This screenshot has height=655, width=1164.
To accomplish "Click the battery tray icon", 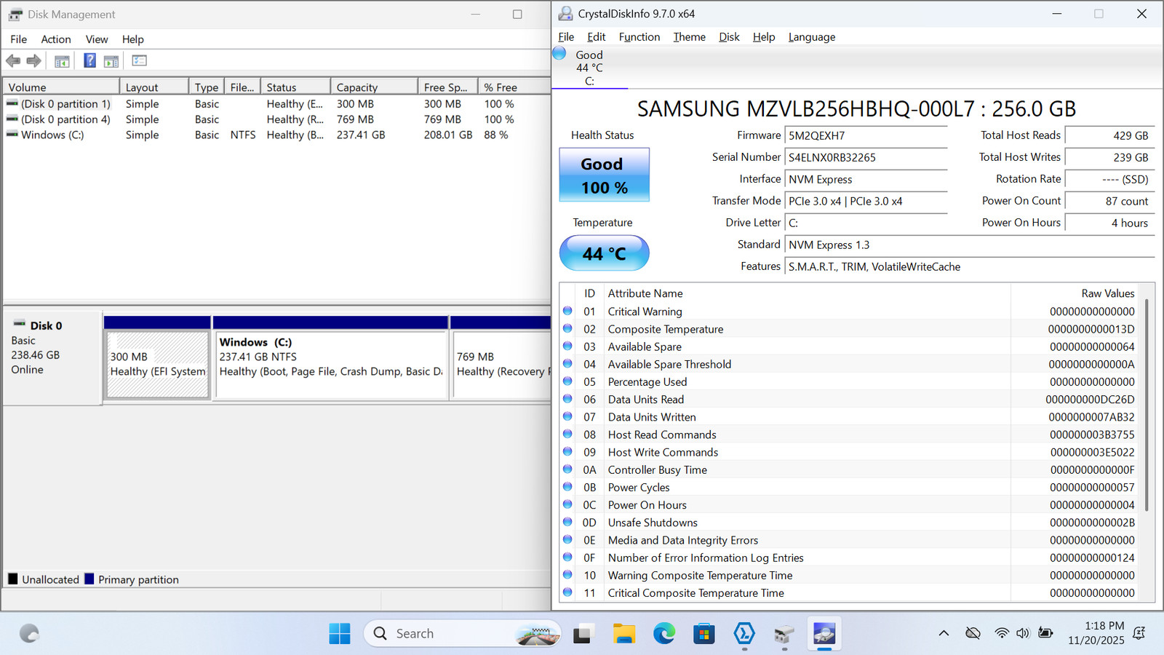I will coord(1045,633).
